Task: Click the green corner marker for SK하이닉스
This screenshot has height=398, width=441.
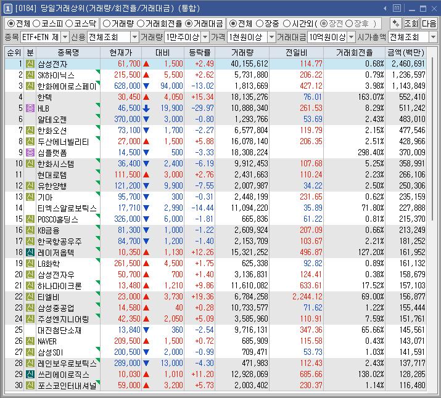Action: coord(98,72)
